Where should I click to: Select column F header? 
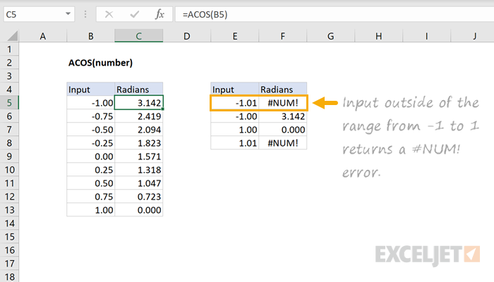(x=282, y=36)
